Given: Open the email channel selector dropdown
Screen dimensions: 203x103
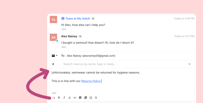Looking at the screenshot, I should click(55, 56).
